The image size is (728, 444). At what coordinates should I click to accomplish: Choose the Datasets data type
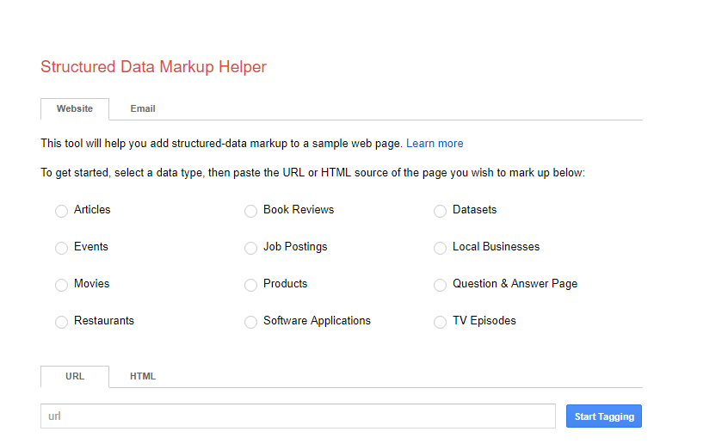pyautogui.click(x=440, y=211)
